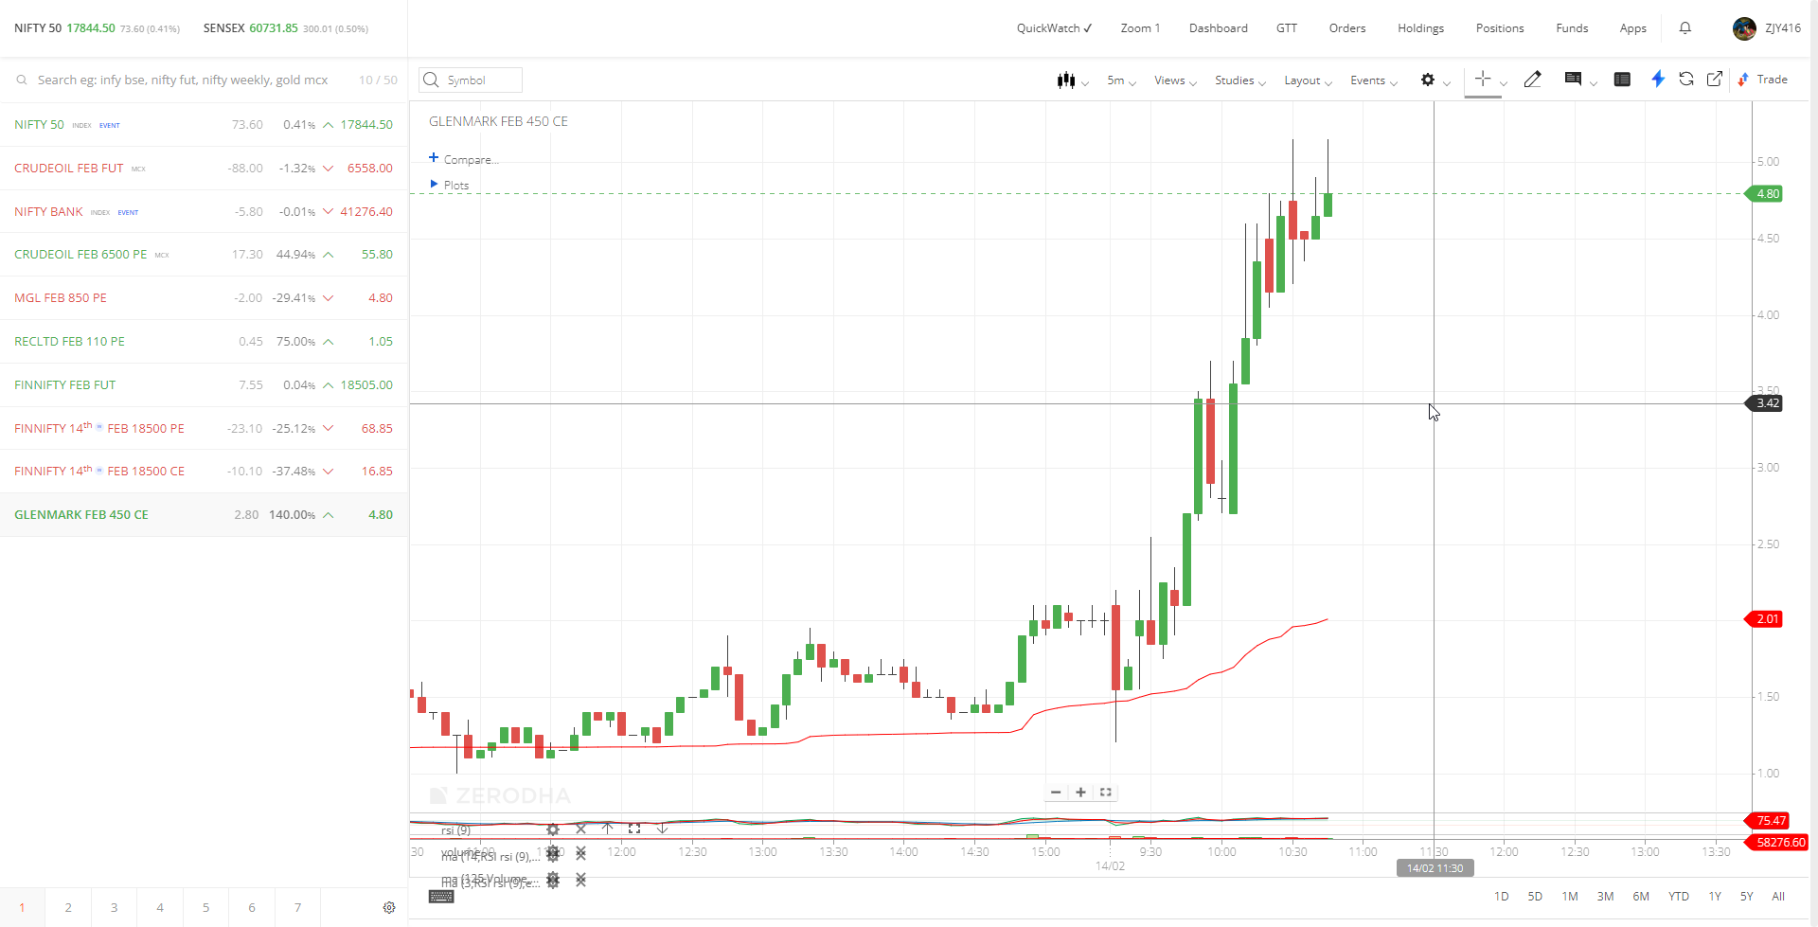Open keyboard shortcuts icon below chart

click(441, 897)
